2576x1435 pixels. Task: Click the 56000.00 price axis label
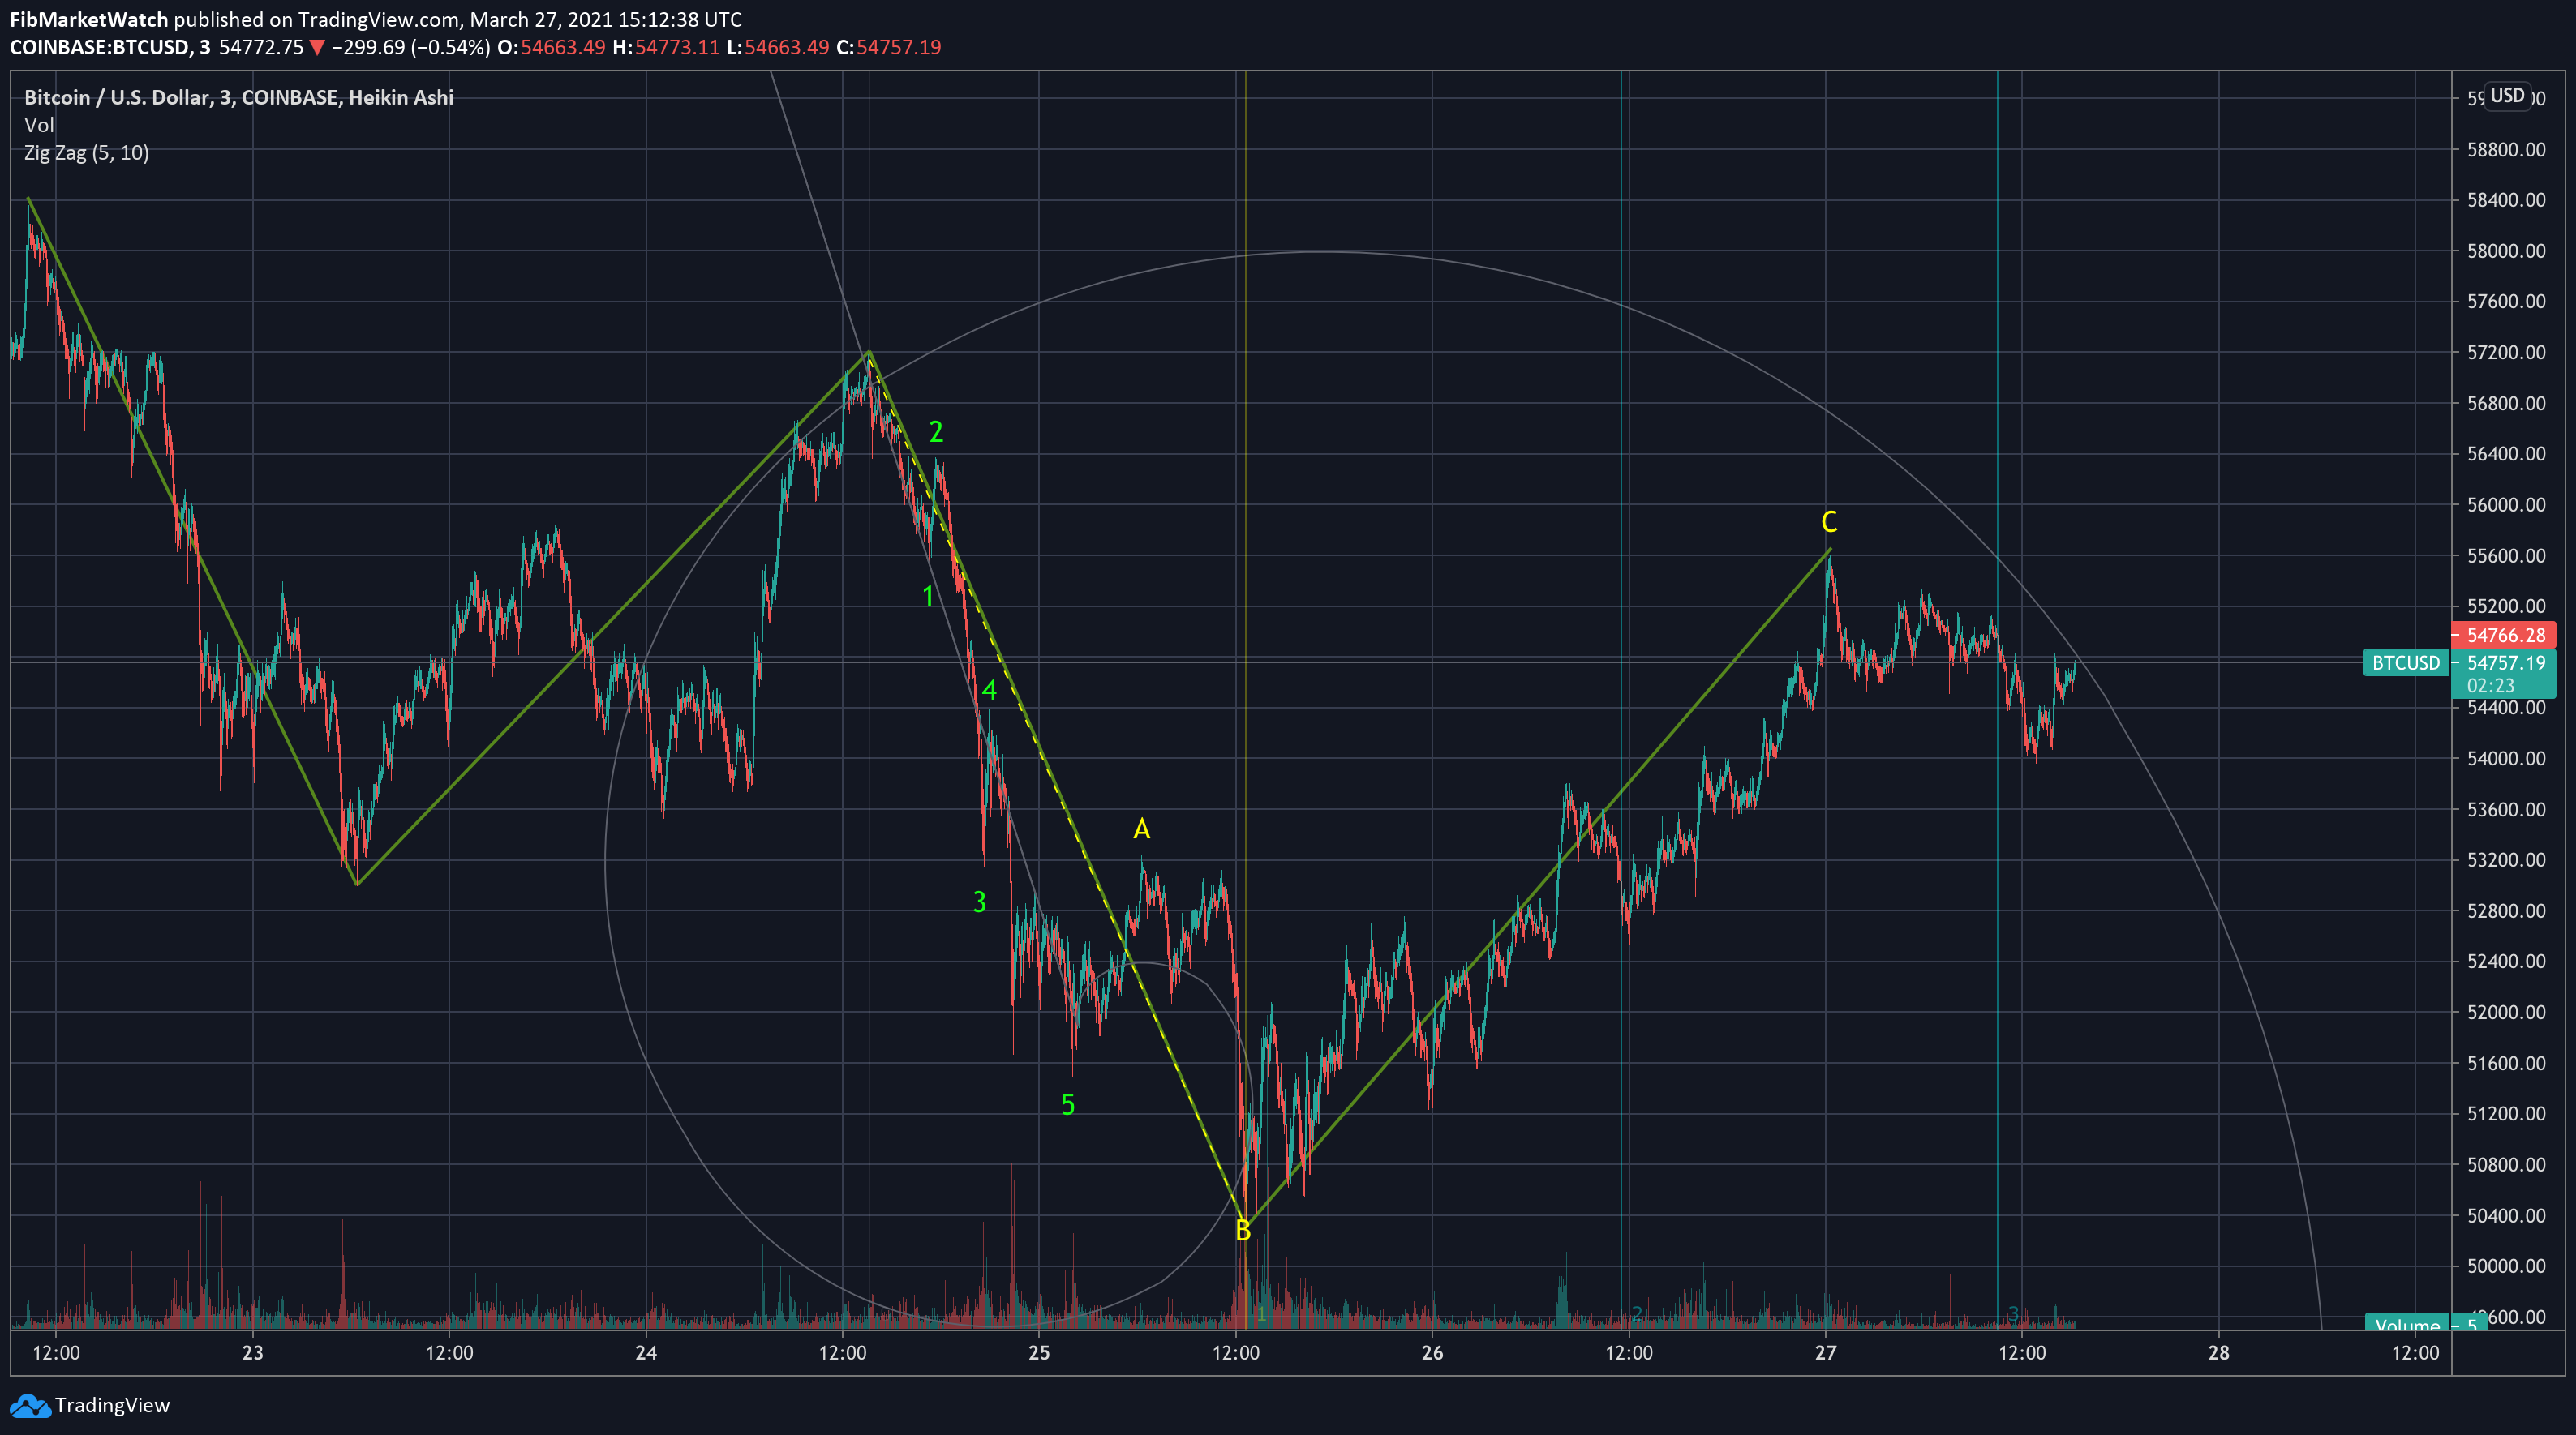2506,504
